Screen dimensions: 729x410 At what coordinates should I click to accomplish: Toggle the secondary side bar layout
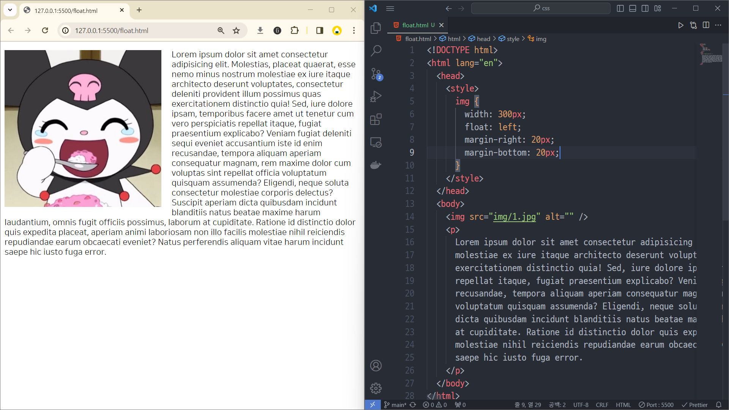(645, 8)
